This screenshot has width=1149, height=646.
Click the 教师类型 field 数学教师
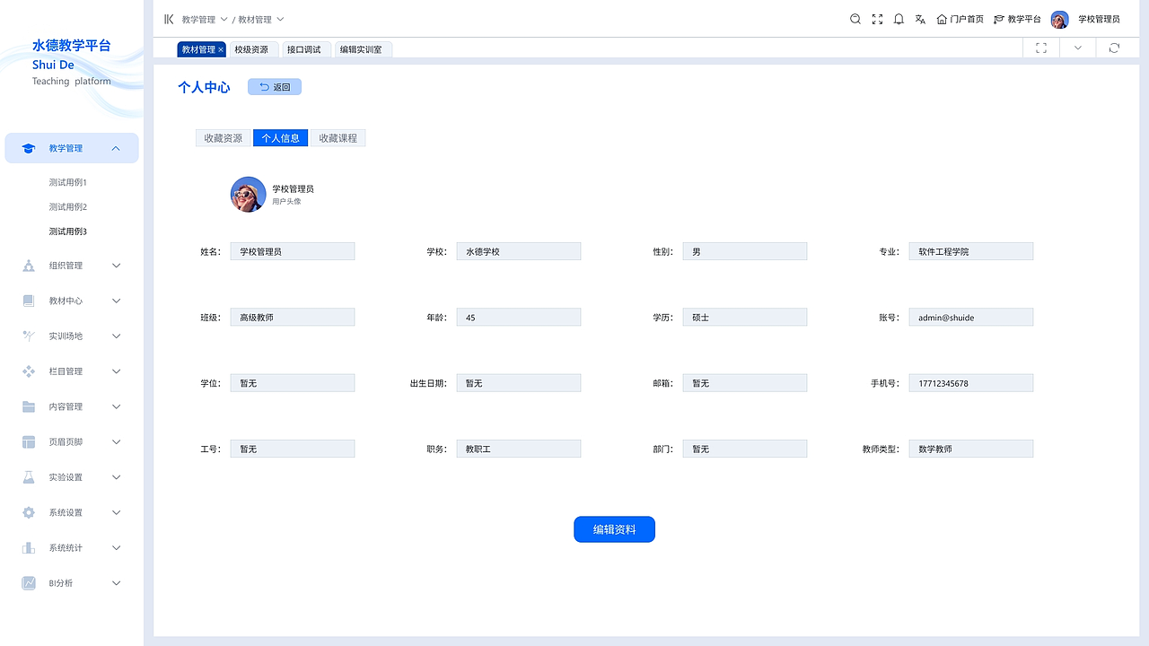[971, 449]
